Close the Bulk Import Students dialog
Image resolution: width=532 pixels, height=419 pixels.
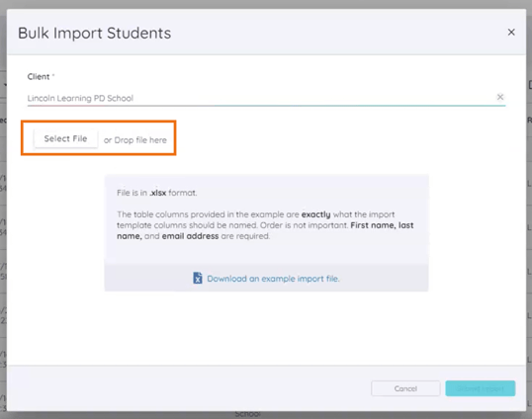511,33
